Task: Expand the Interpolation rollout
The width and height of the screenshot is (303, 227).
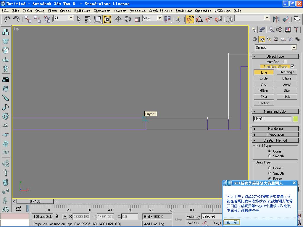Action: pyautogui.click(x=275, y=134)
